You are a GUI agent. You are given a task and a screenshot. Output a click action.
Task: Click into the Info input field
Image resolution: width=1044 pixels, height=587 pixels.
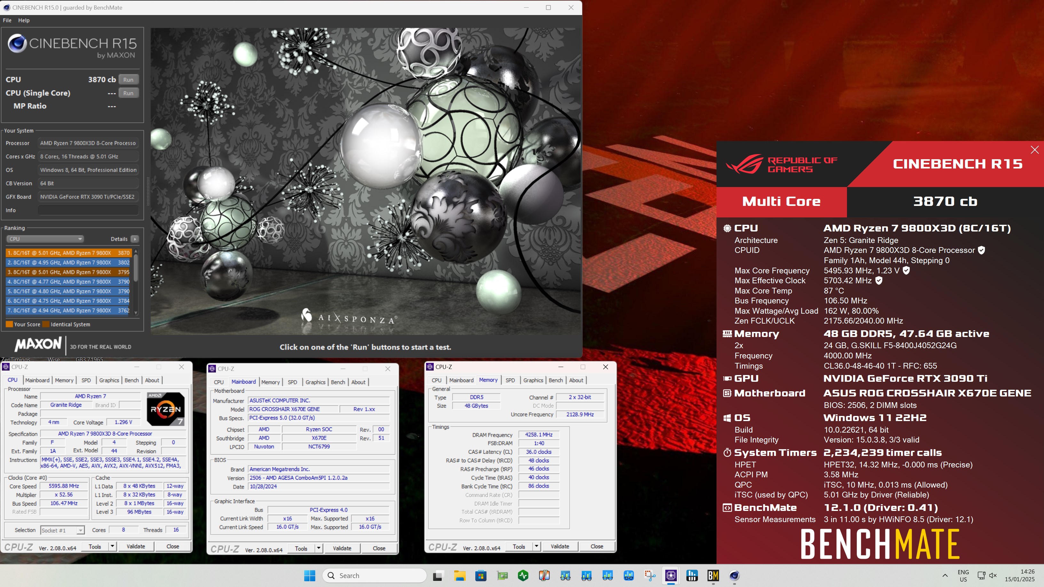tap(88, 210)
